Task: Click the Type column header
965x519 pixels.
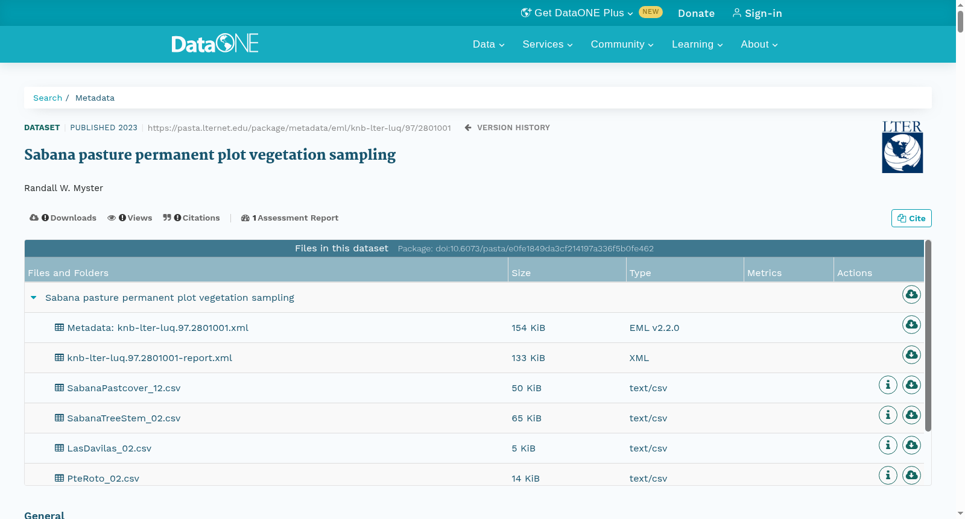Action: coord(685,270)
